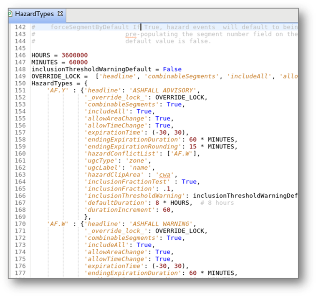This screenshot has height=296, width=316.
Task: Click '_override_lock_' key on line 171
Action: click(x=116, y=231)
